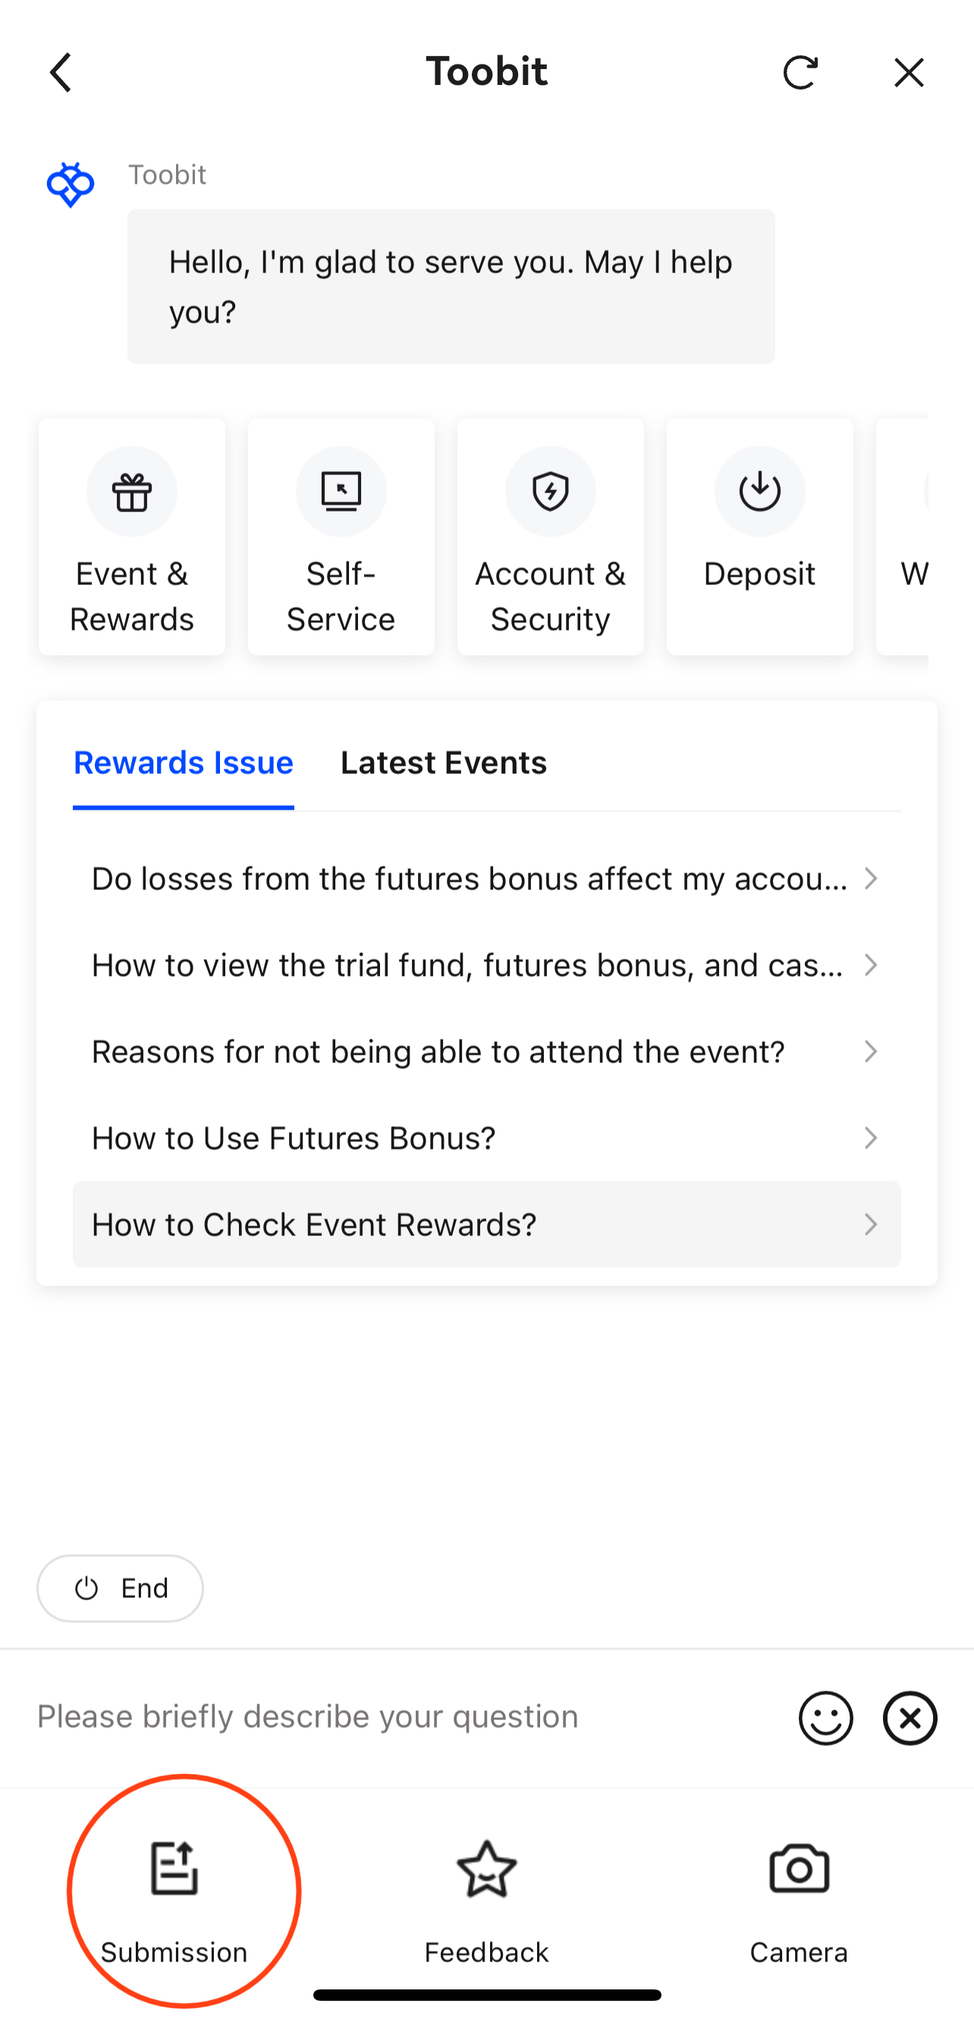Collapse the options panel with circled X
The width and height of the screenshot is (974, 2019).
[910, 1717]
